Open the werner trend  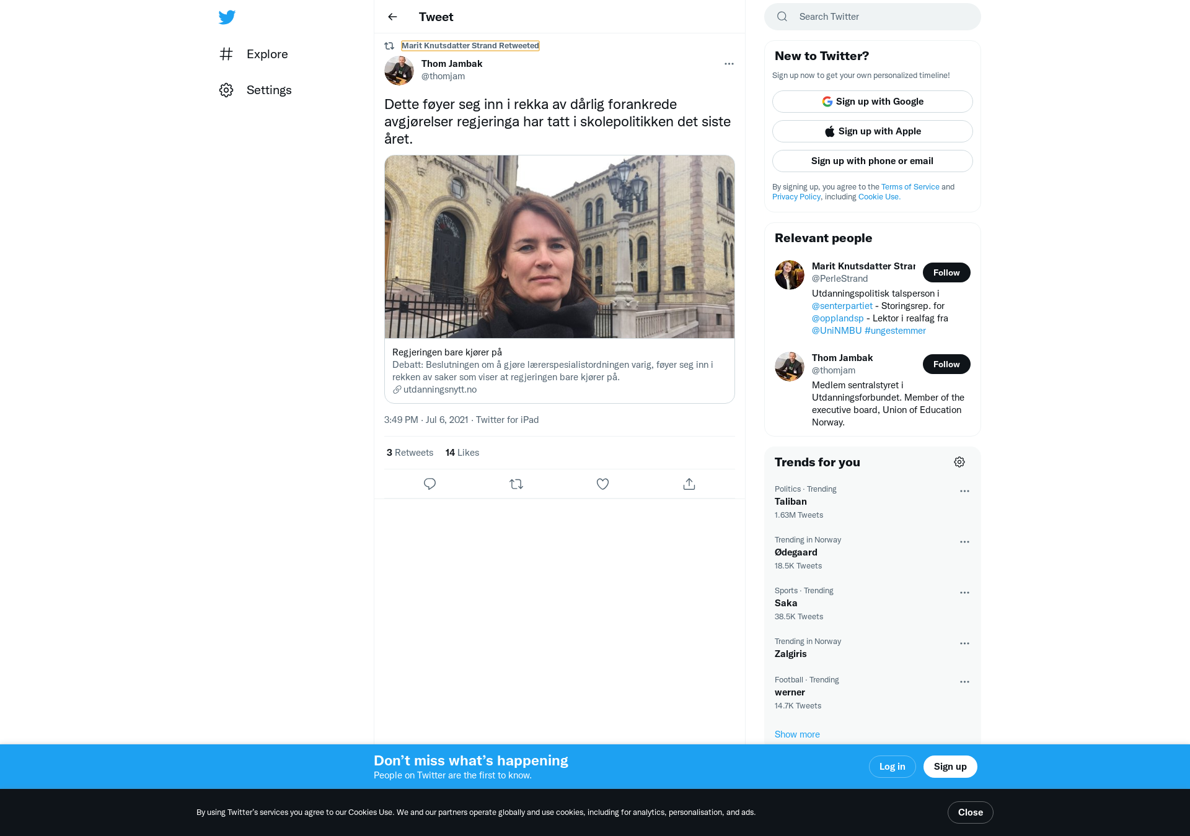click(x=873, y=693)
